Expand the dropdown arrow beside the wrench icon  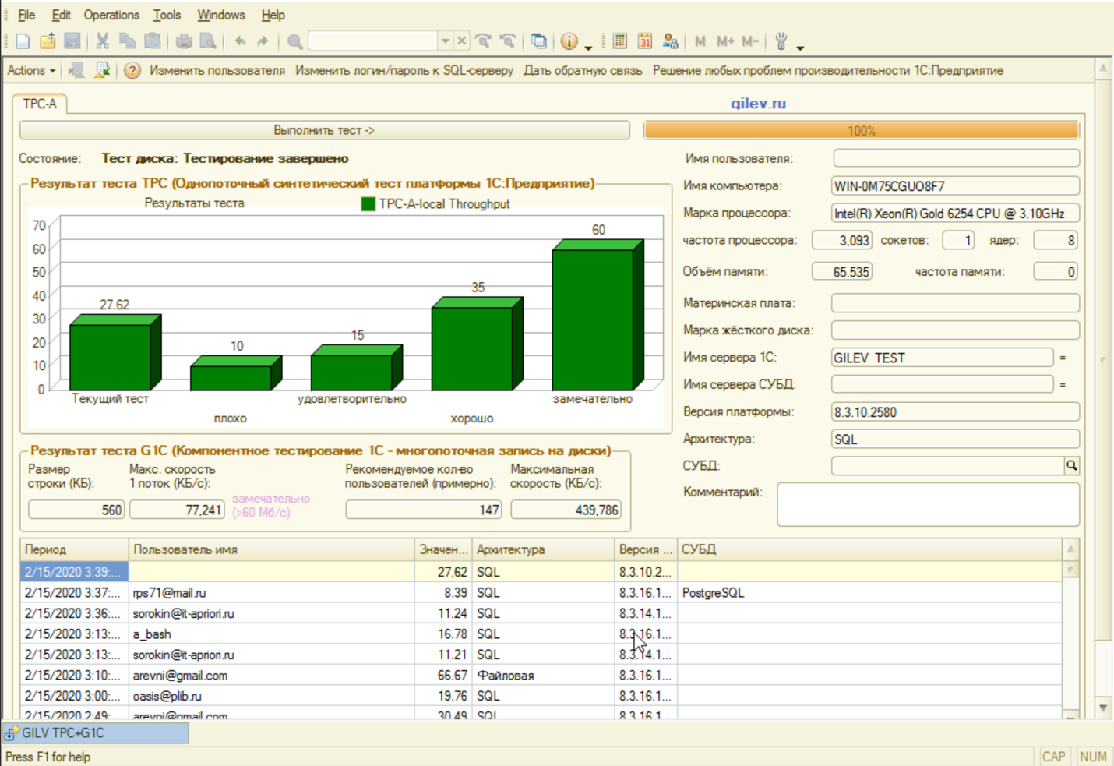pyautogui.click(x=800, y=48)
